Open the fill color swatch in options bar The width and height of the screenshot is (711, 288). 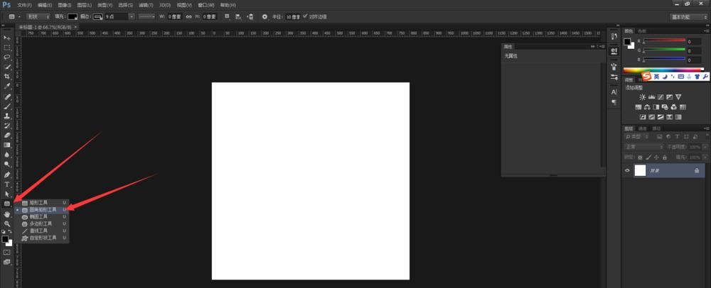point(73,17)
